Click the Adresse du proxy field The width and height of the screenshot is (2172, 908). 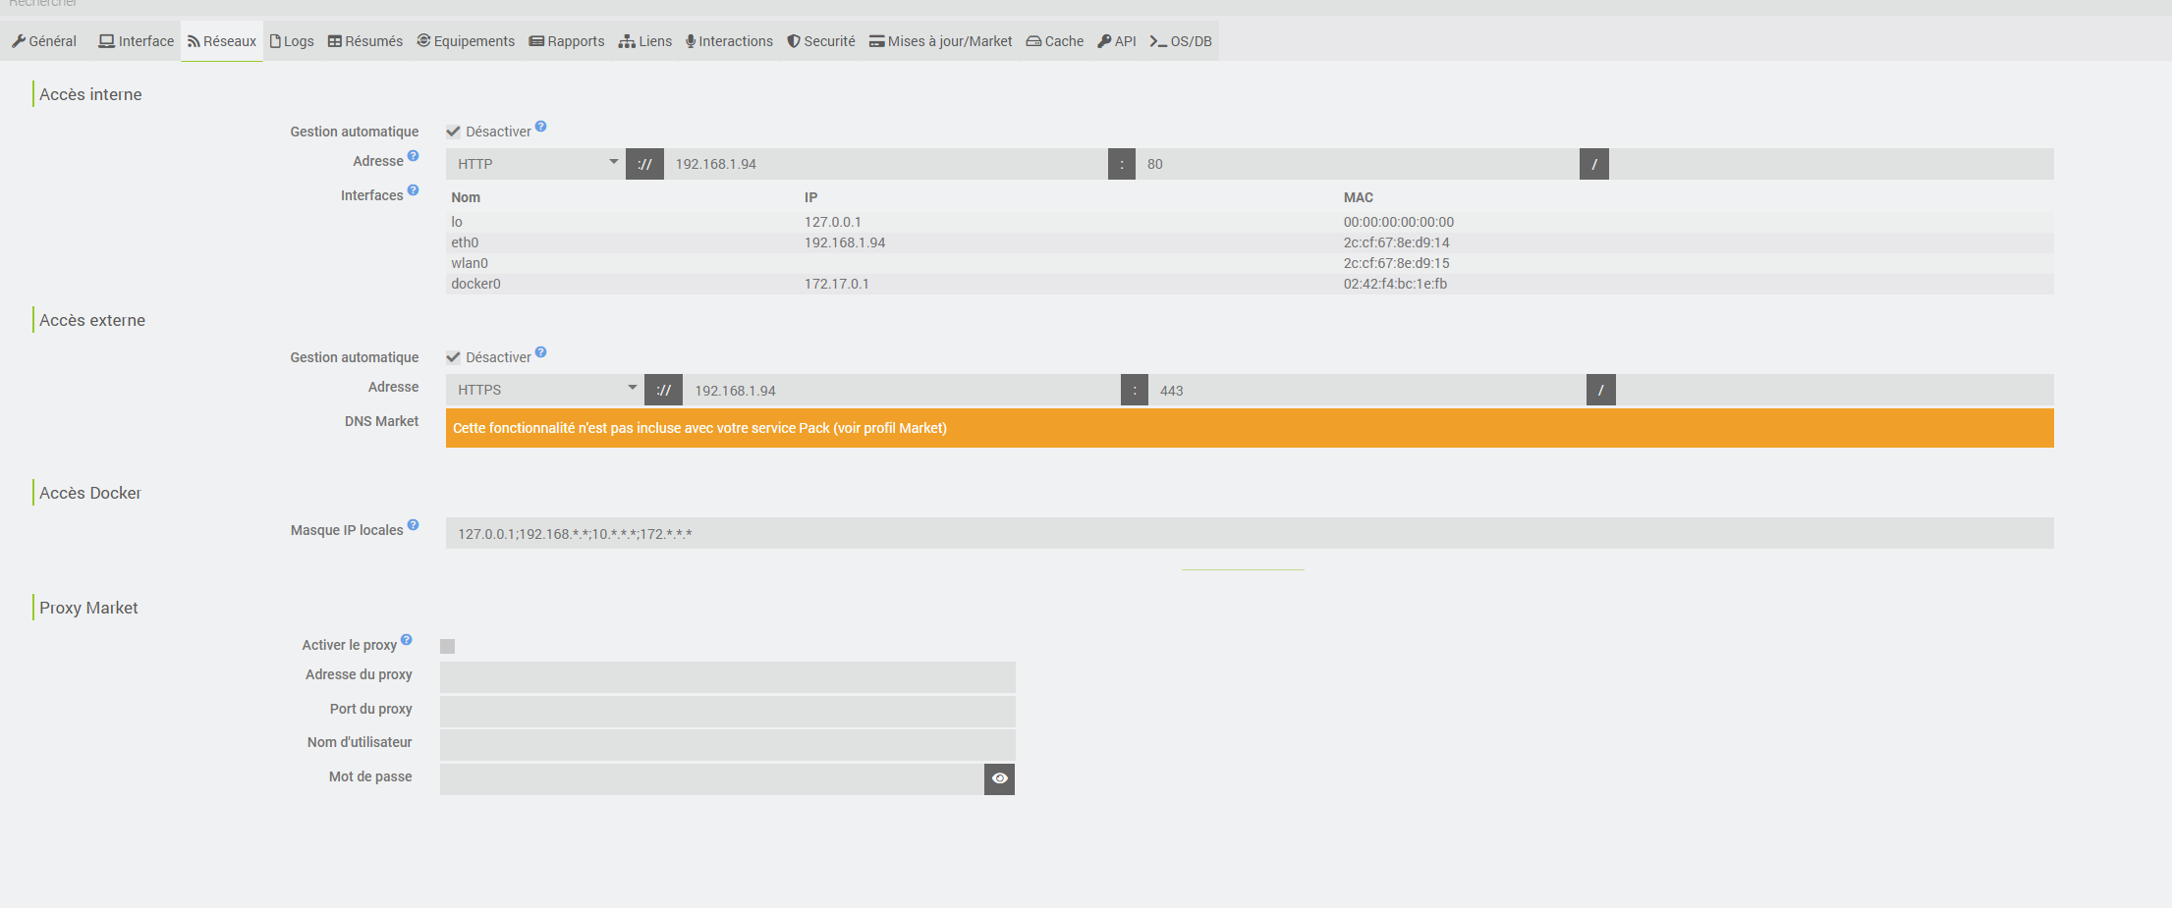pos(727,677)
